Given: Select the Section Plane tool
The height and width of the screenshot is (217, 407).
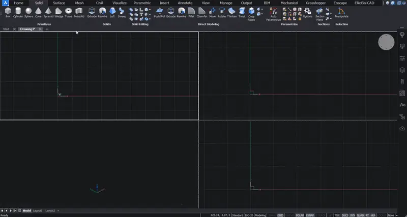Looking at the screenshot, I should pos(320,14).
